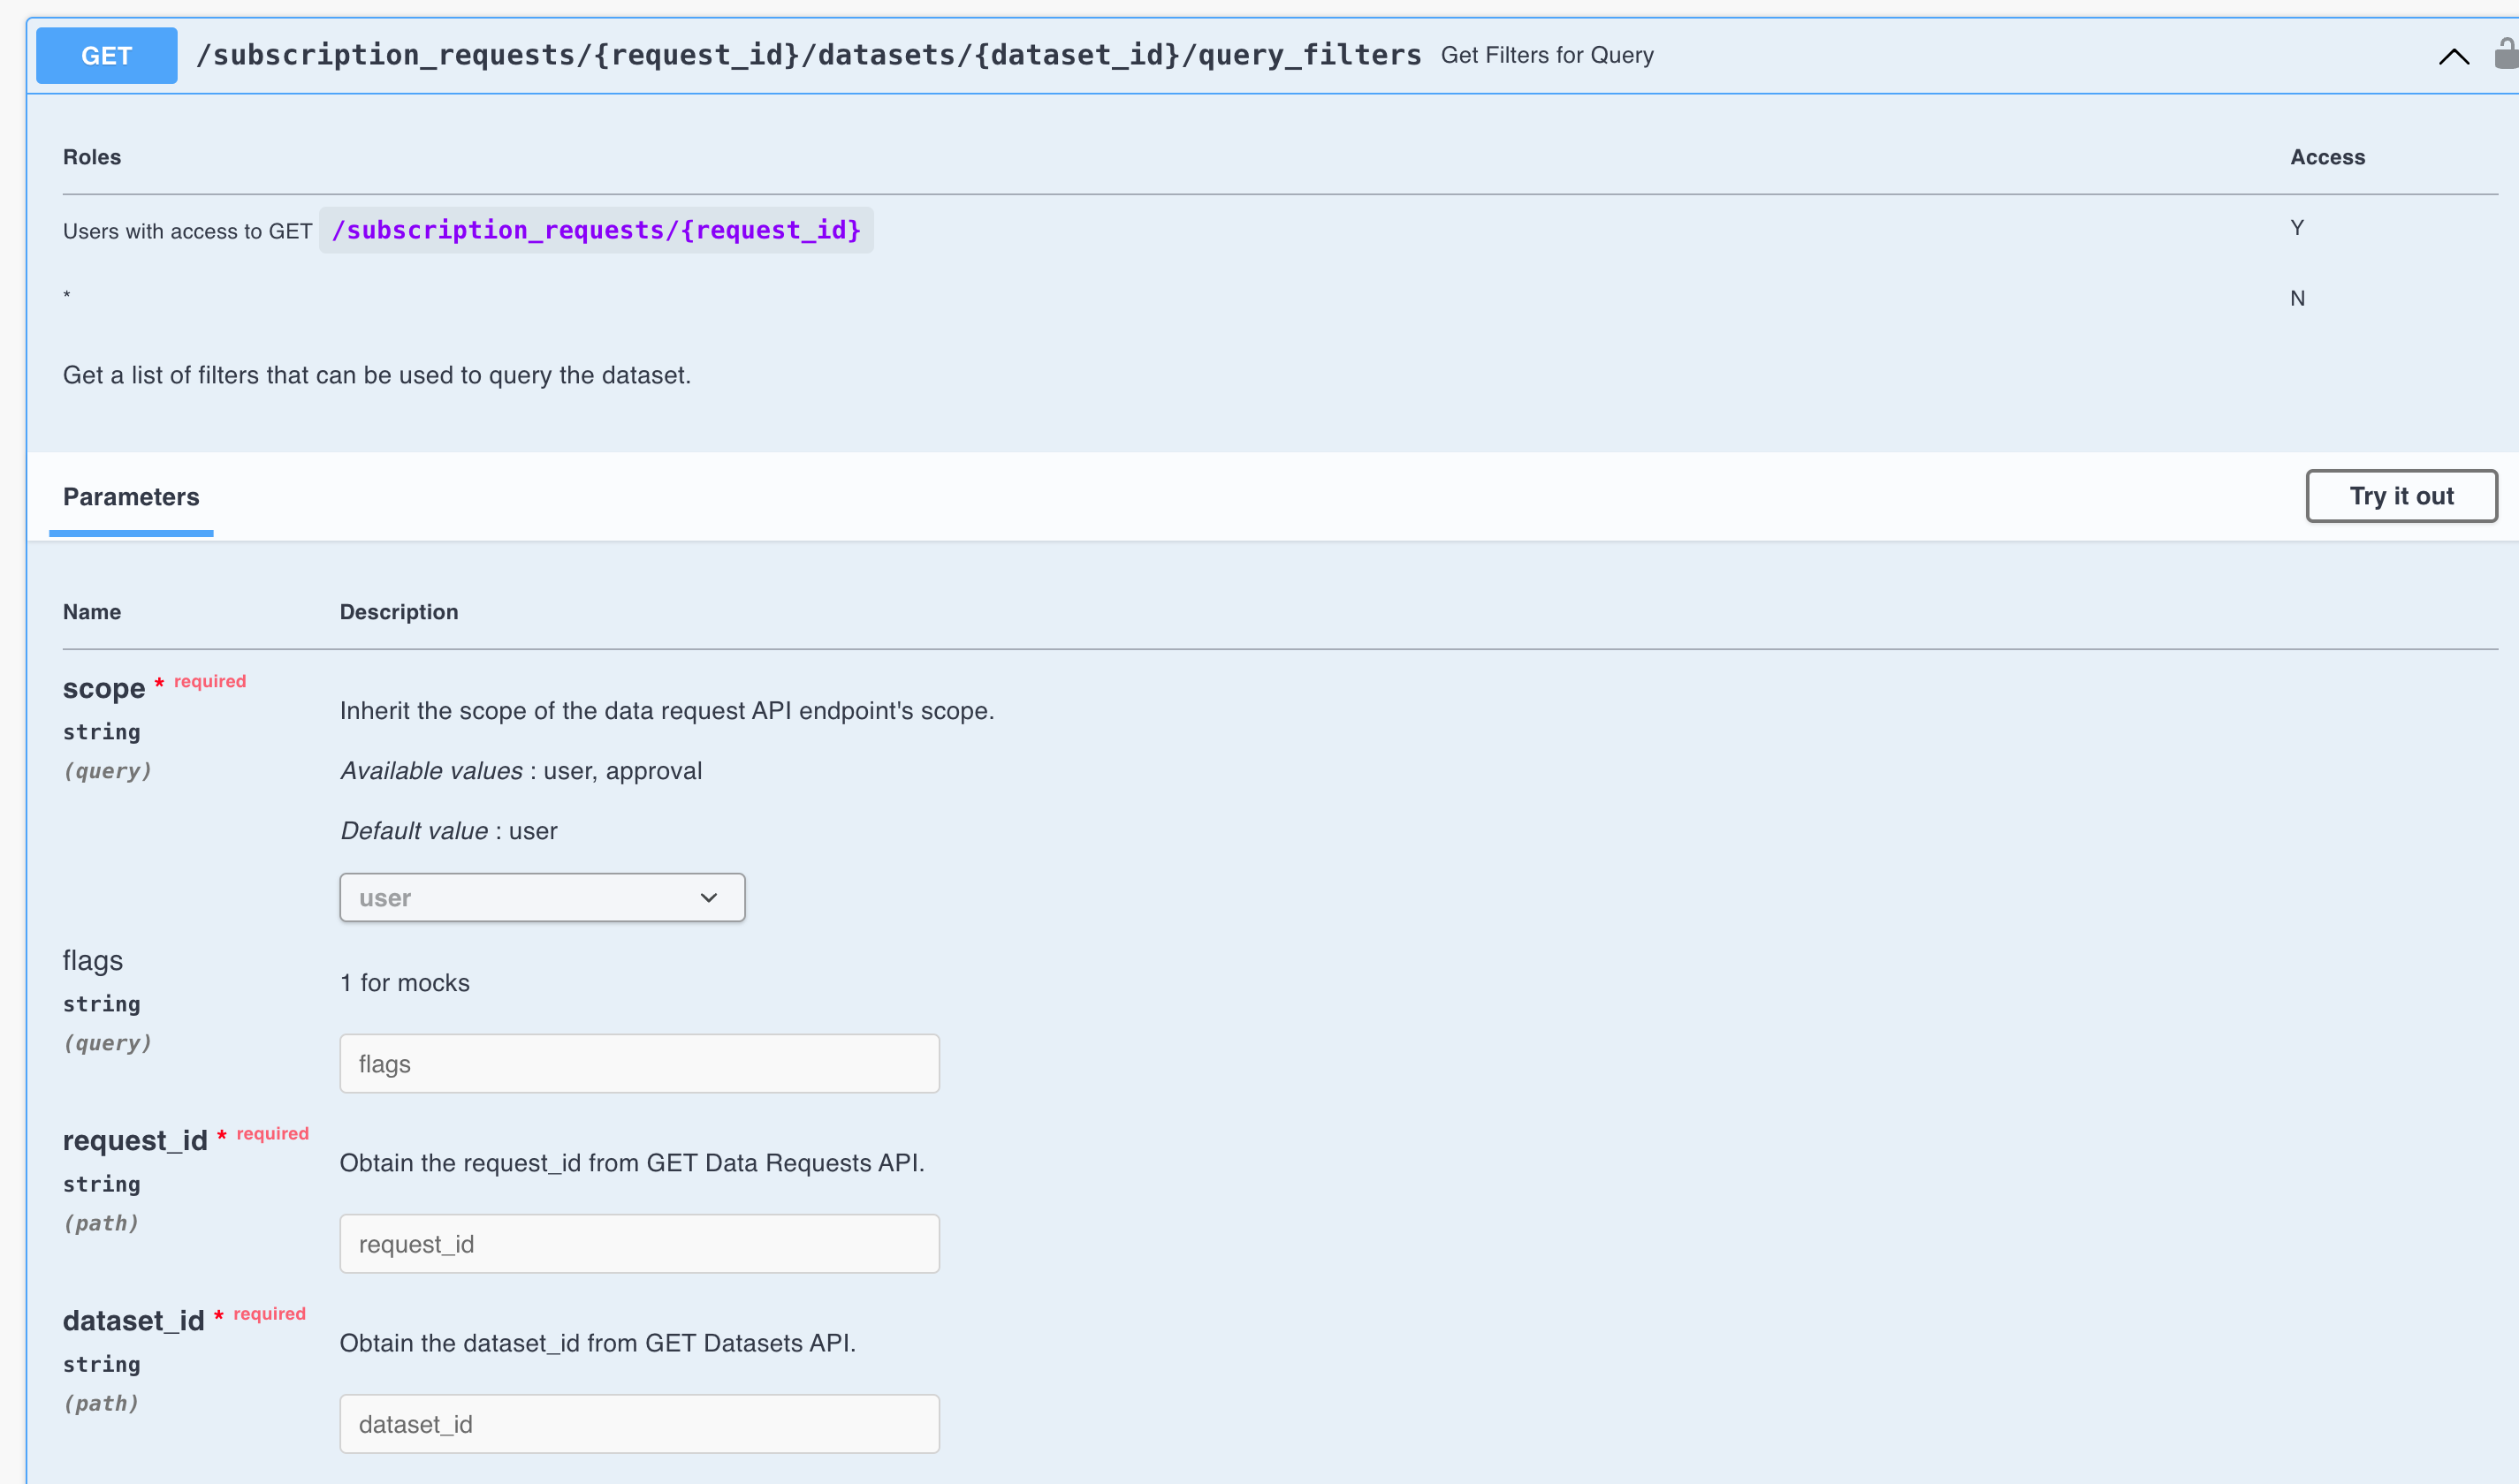
Task: Open the scope dropdown showing user
Action: [x=542, y=897]
